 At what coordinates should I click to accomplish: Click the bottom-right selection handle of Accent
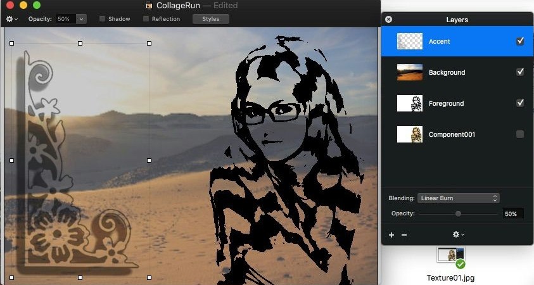149,277
